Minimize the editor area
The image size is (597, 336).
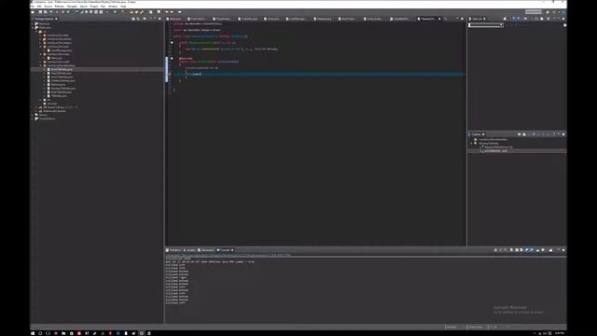[457, 19]
